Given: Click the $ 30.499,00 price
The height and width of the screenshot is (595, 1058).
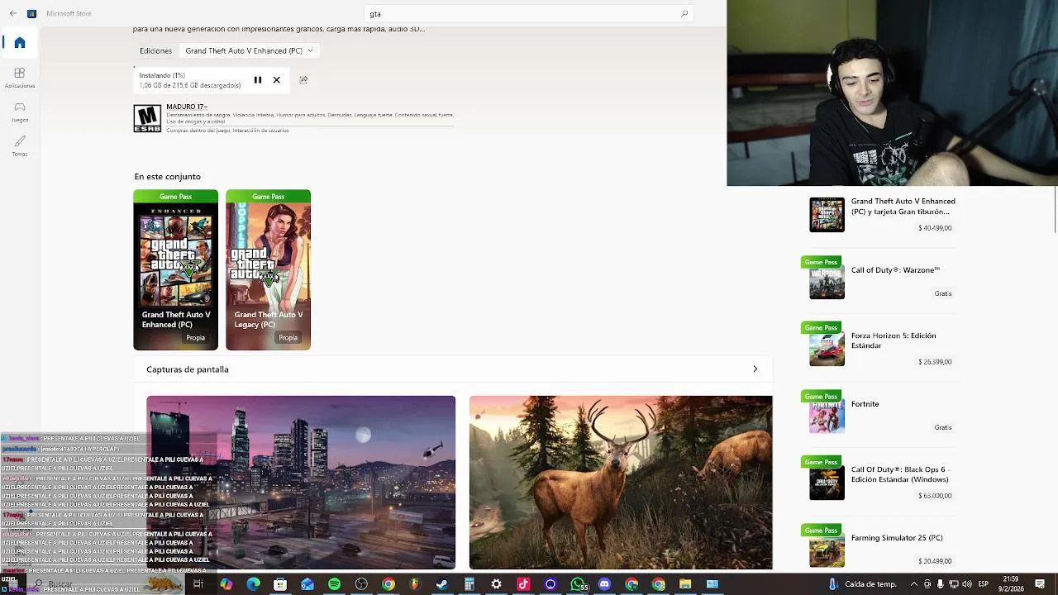Looking at the screenshot, I should pyautogui.click(x=935, y=561).
